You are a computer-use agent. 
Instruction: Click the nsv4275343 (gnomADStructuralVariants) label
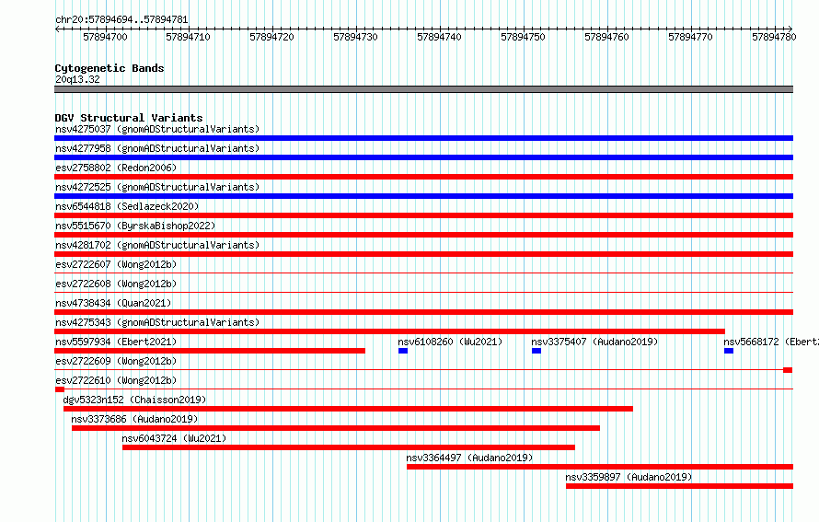click(x=157, y=322)
